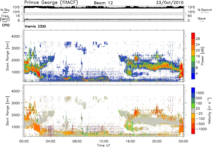212x147 pixels.
Task: Click the '−25' tick on Velocity colorbar
Action: tap(199, 113)
